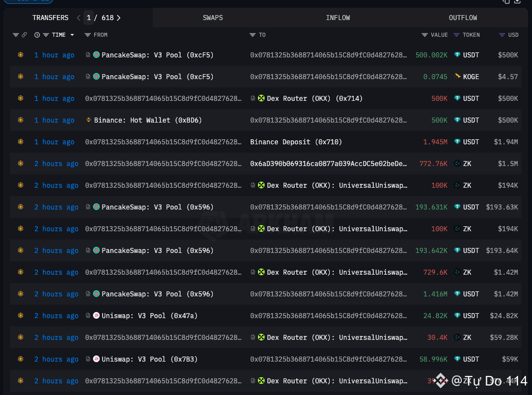This screenshot has width=532, height=395.
Task: Click the clock icon in header
Action: (37, 35)
